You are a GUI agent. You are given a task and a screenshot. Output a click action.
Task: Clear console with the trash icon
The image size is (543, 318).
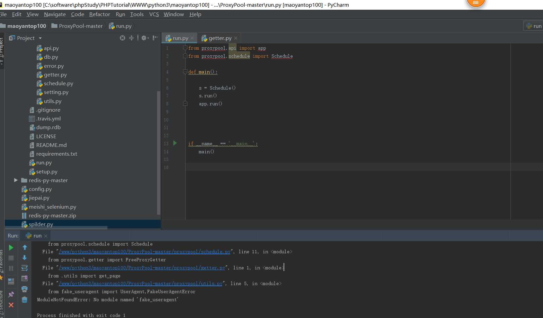tap(24, 300)
